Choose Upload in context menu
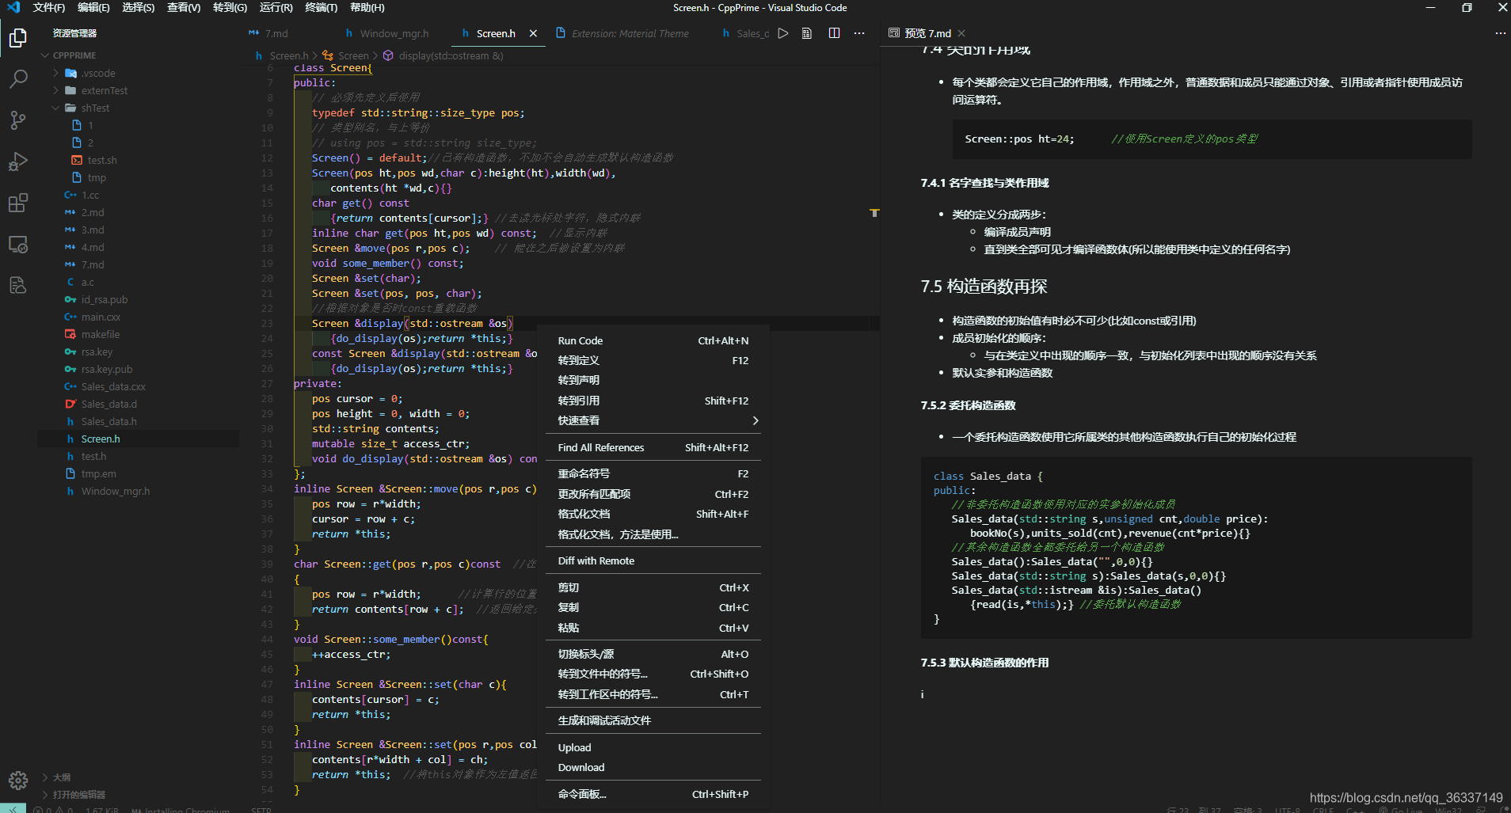The image size is (1511, 813). [x=653, y=747]
